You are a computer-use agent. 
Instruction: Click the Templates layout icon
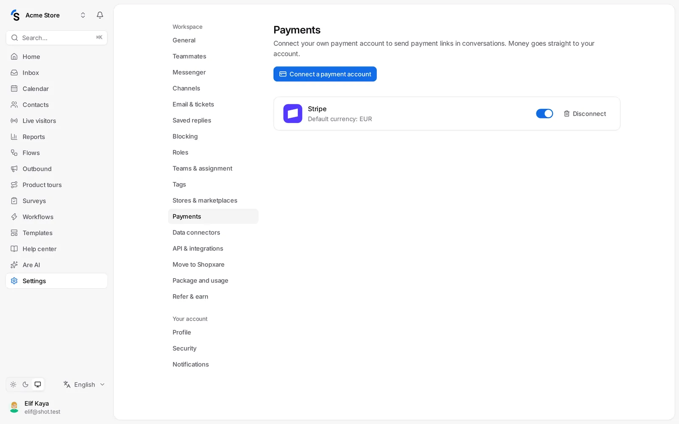pyautogui.click(x=14, y=233)
